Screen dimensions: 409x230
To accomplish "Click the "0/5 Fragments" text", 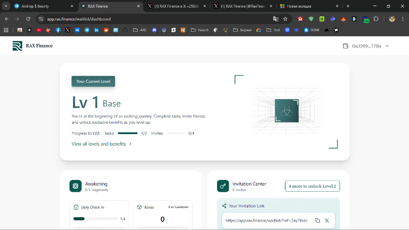I will (x=97, y=190).
